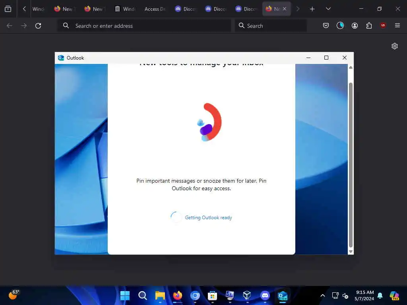Switch to 'Access De' tab

(x=156, y=9)
